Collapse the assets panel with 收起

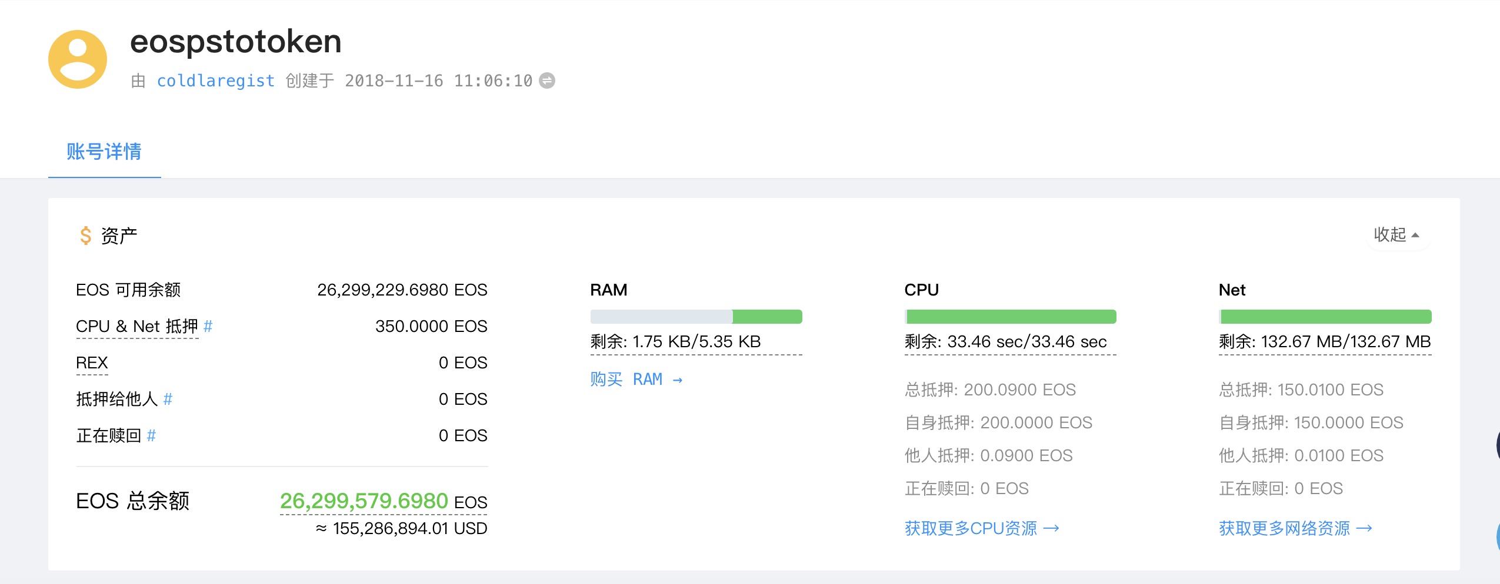click(x=1396, y=235)
